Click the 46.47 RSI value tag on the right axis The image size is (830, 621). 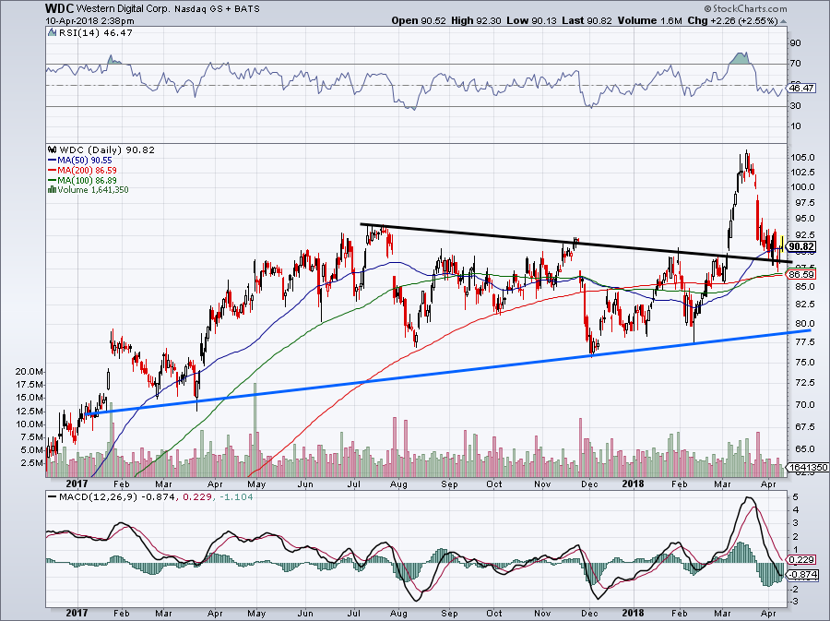pyautogui.click(x=801, y=88)
